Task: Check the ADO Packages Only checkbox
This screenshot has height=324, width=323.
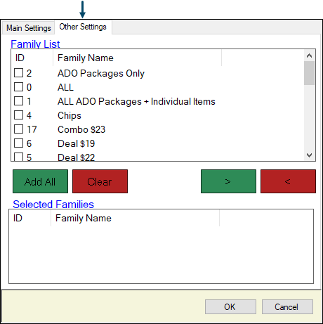Action: 19,73
